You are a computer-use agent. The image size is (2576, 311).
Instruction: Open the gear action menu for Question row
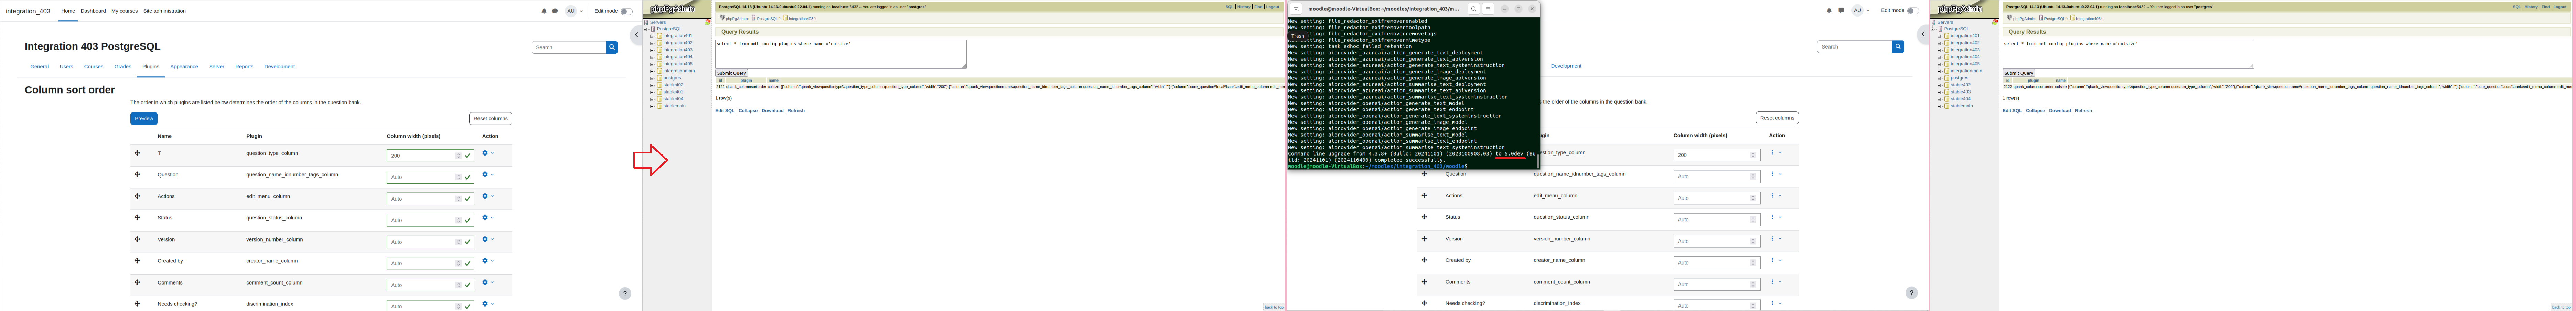[x=488, y=175]
